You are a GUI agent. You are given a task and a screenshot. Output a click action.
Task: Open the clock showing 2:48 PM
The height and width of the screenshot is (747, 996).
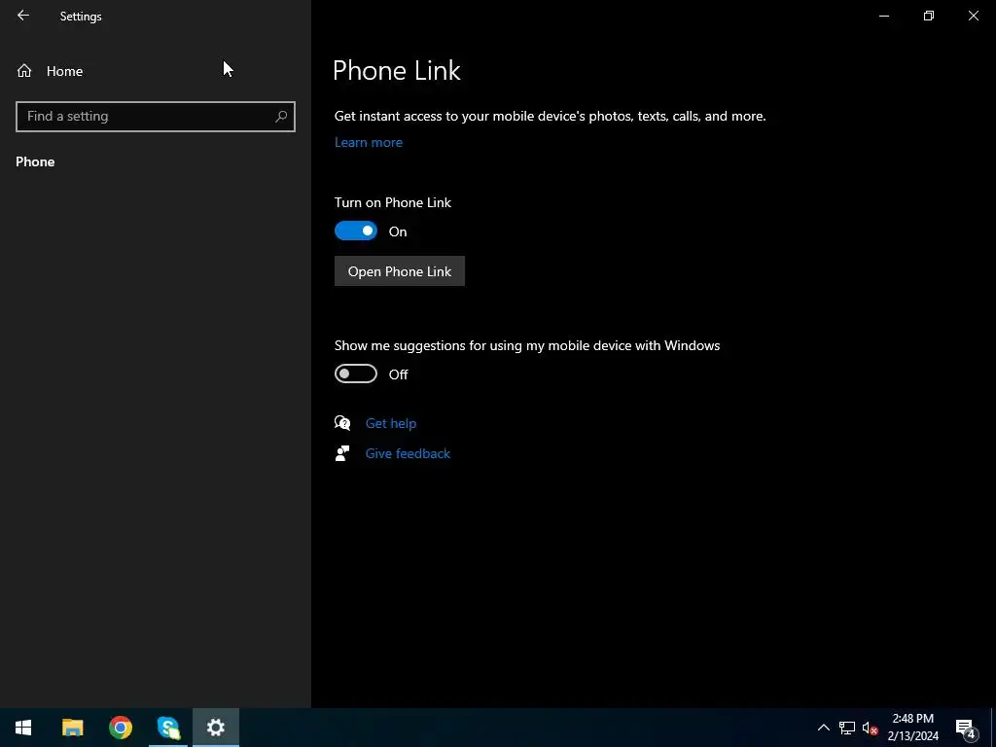912,728
